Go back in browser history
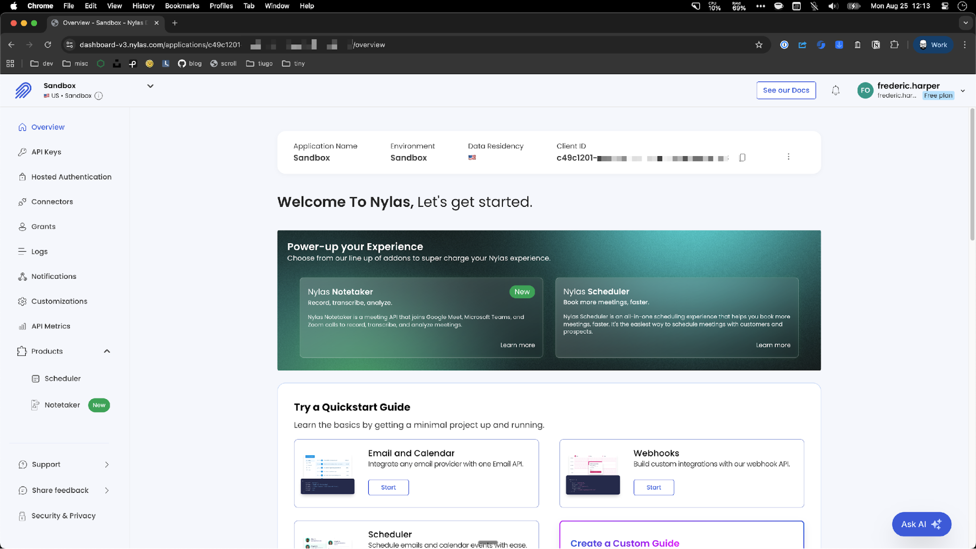The width and height of the screenshot is (976, 549). (x=11, y=45)
